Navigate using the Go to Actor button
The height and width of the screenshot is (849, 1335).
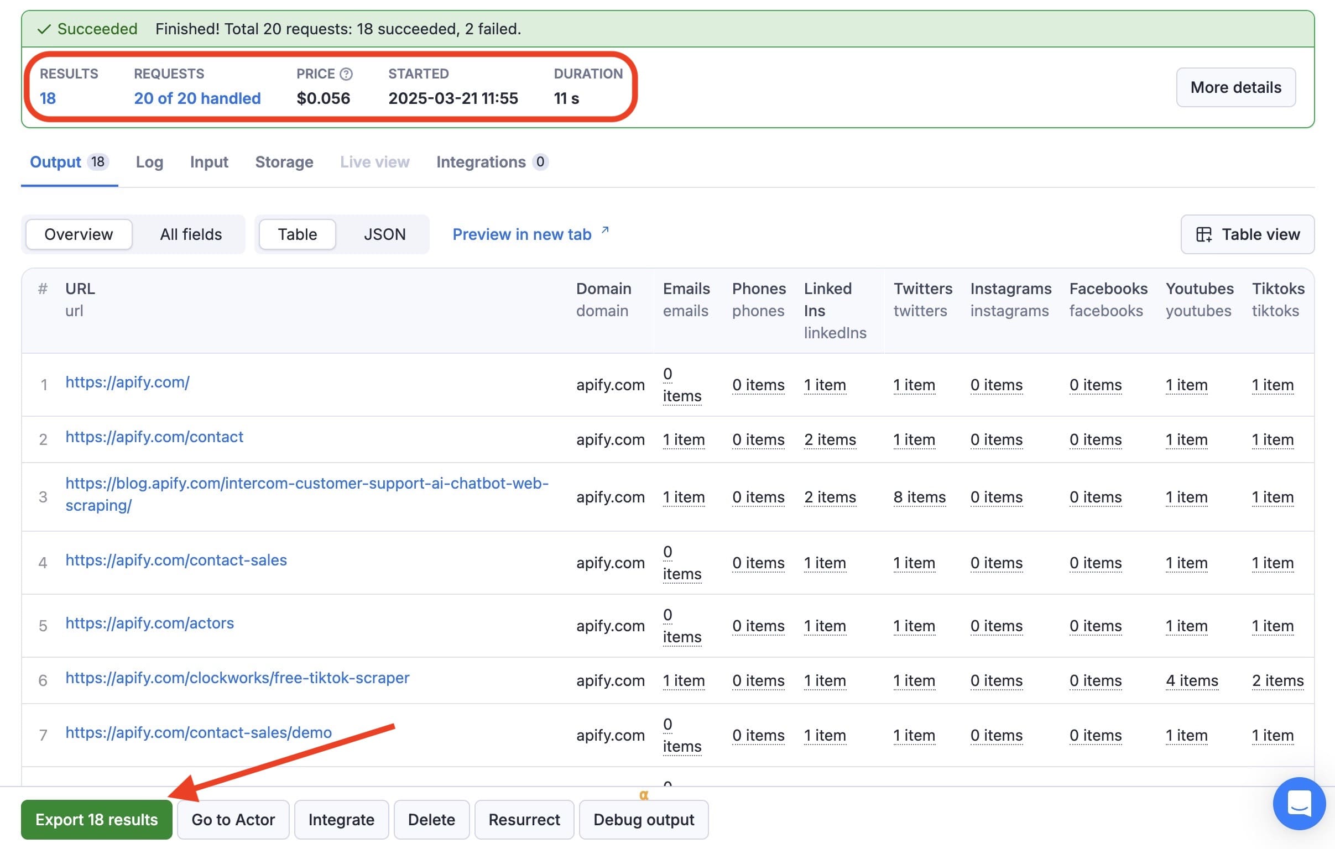(x=233, y=819)
